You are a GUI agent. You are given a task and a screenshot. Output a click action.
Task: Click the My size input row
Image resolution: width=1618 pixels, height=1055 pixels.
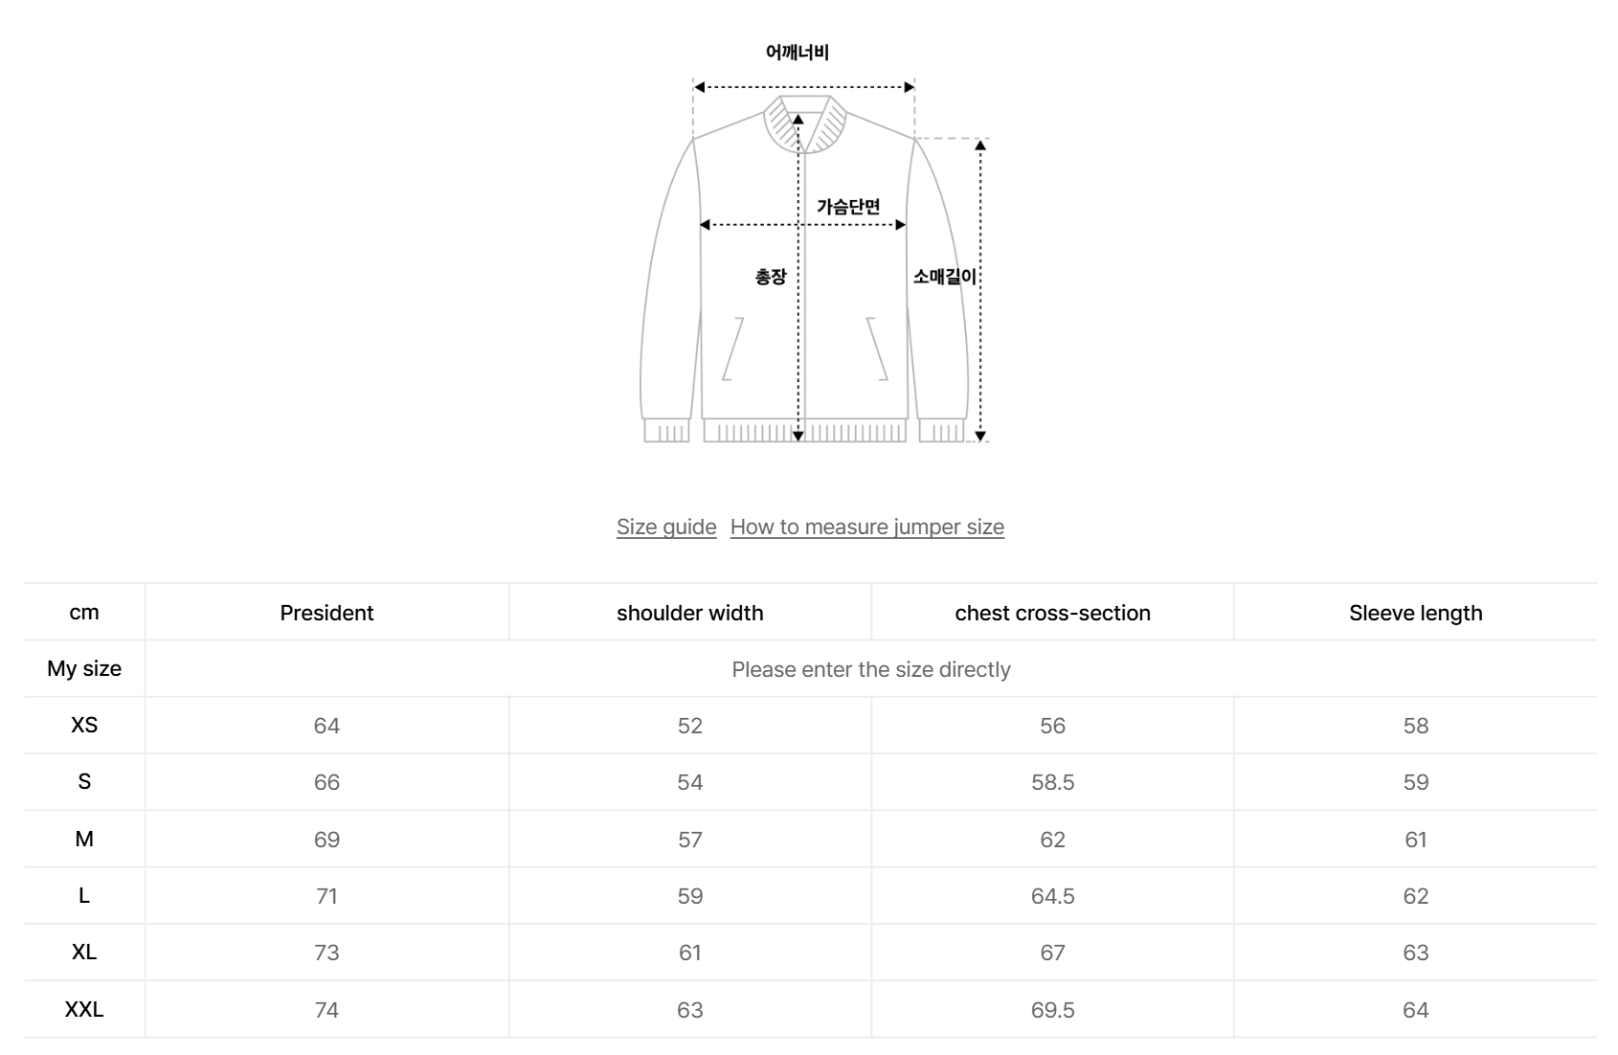pos(870,669)
